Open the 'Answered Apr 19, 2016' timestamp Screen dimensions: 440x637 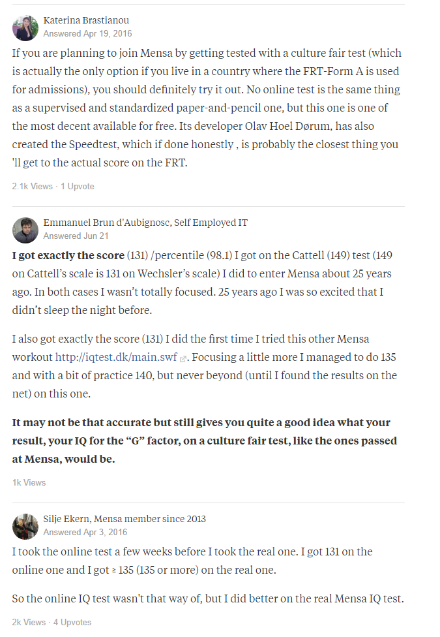tap(88, 34)
